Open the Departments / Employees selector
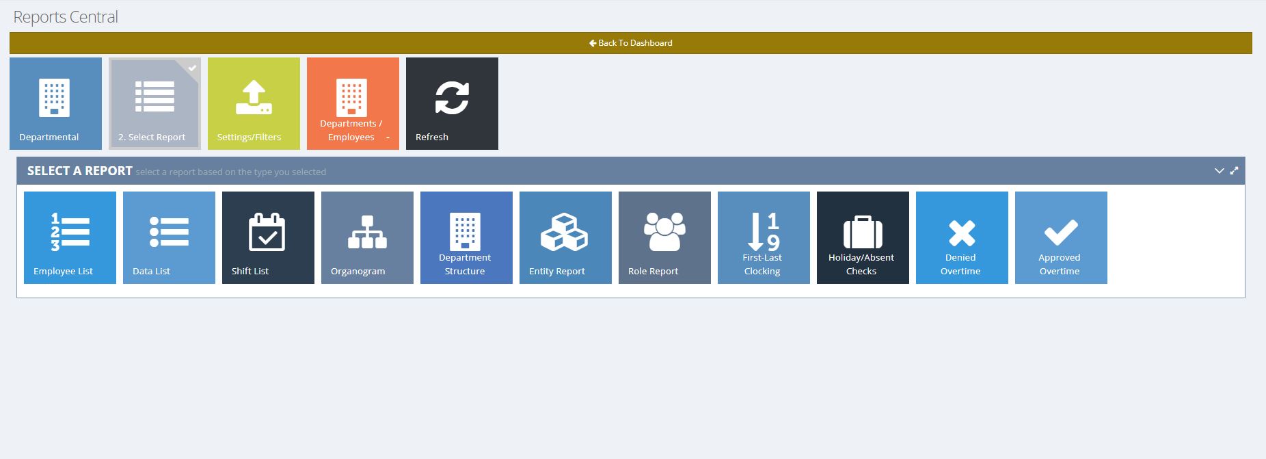 click(353, 103)
